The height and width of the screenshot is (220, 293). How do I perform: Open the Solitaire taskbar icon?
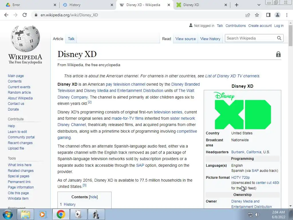click(78, 214)
